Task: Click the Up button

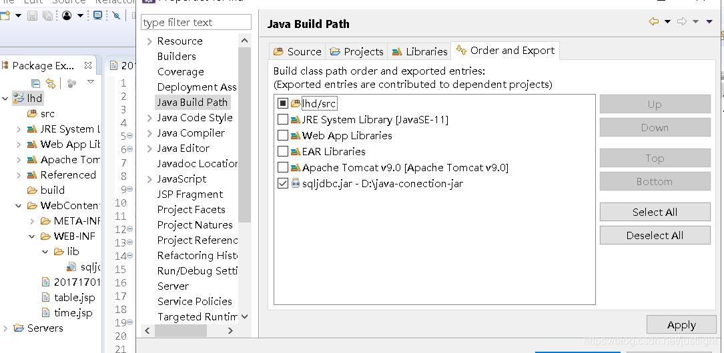Action: (655, 104)
